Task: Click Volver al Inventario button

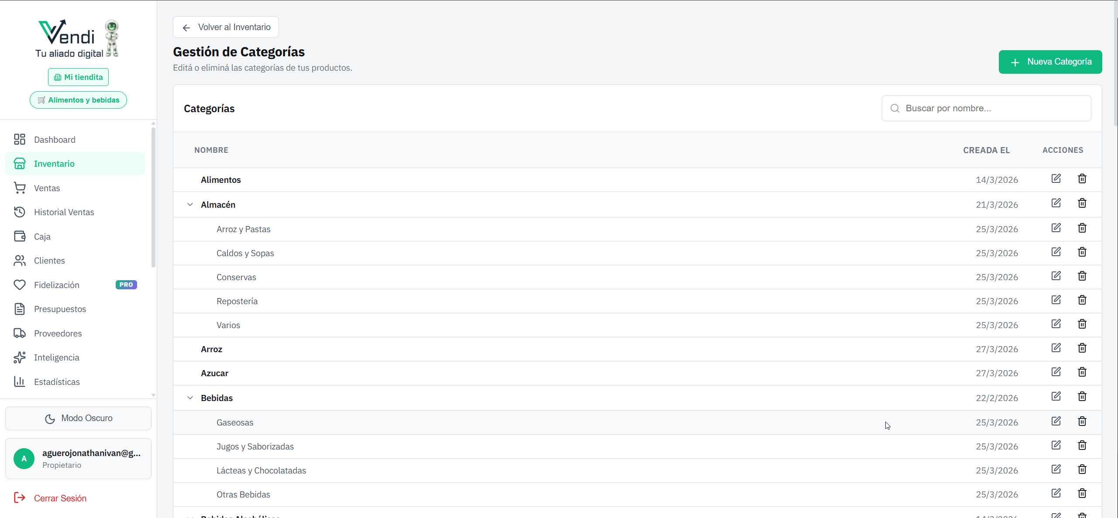Action: coord(226,27)
